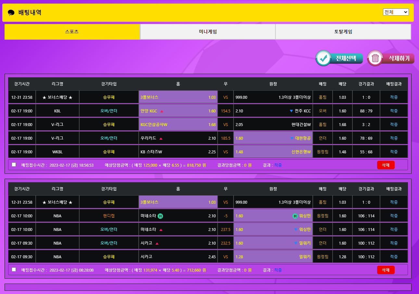Click the checkmark icon on 전체선택

point(323,58)
